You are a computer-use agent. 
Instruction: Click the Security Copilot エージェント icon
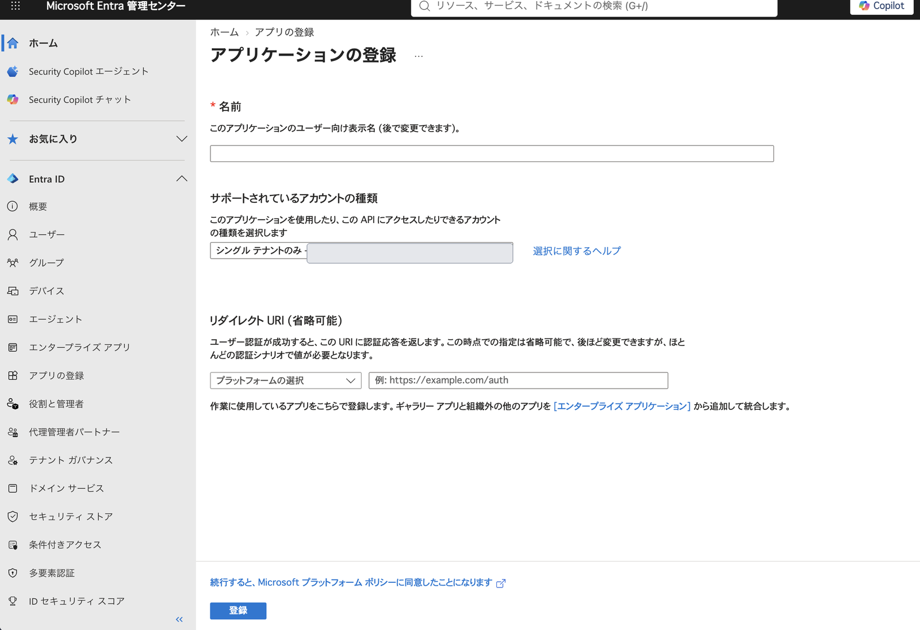tap(13, 71)
